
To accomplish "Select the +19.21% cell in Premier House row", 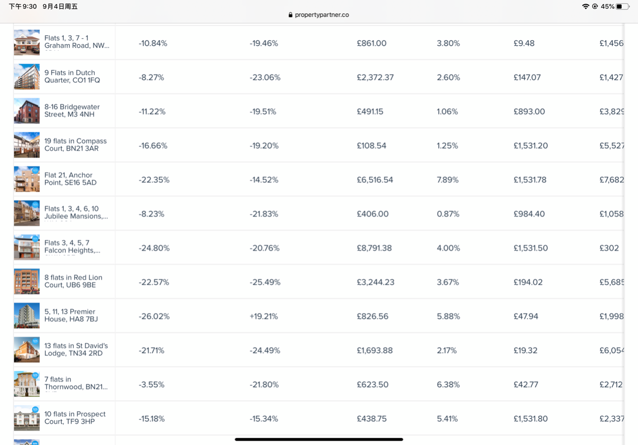I will coord(264,317).
